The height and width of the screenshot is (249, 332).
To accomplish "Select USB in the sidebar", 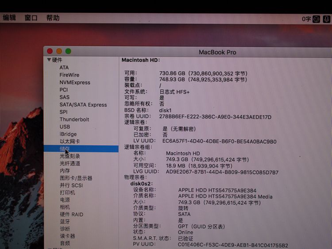I will (x=65, y=127).
